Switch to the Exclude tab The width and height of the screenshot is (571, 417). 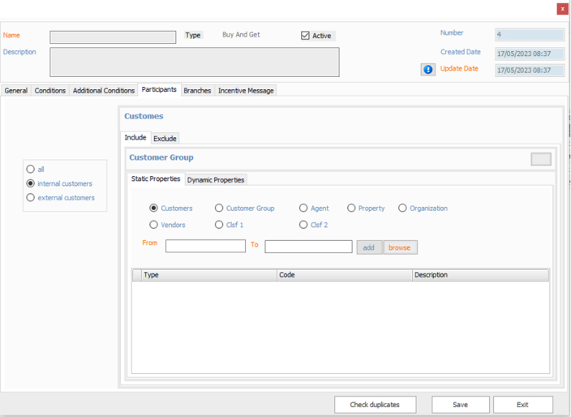pos(165,139)
